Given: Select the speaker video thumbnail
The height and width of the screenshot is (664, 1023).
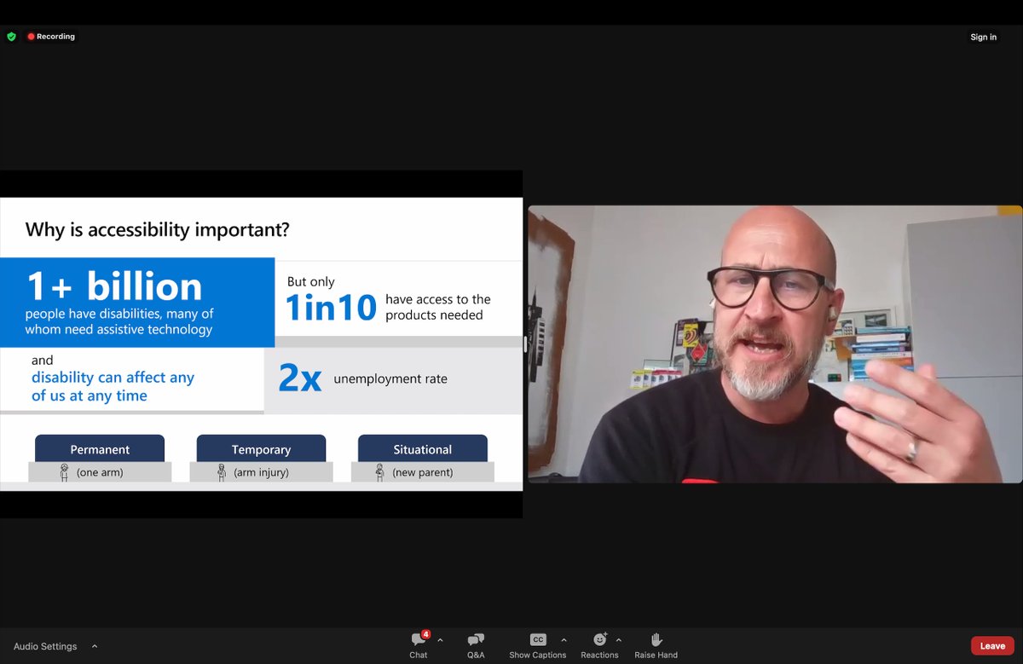Looking at the screenshot, I should point(774,344).
